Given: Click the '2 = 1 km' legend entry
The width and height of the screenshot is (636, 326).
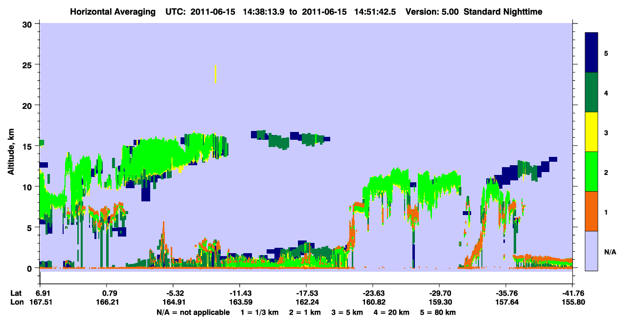Looking at the screenshot, I should pos(306,312).
